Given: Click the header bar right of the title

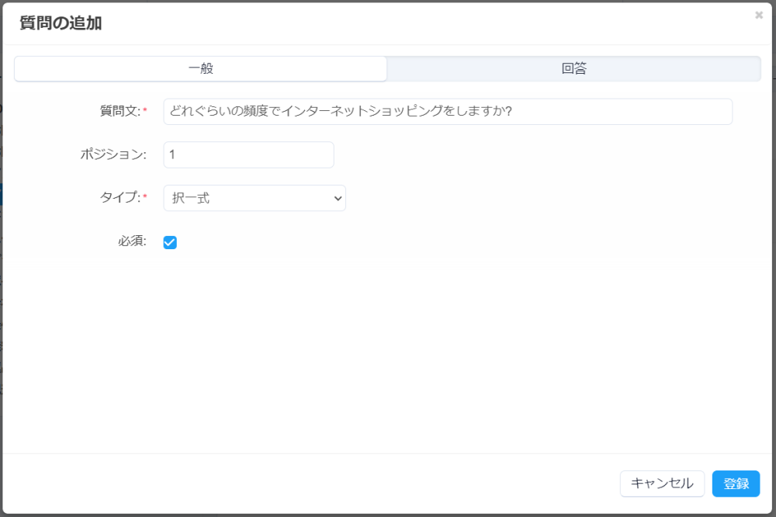Looking at the screenshot, I should (427, 23).
